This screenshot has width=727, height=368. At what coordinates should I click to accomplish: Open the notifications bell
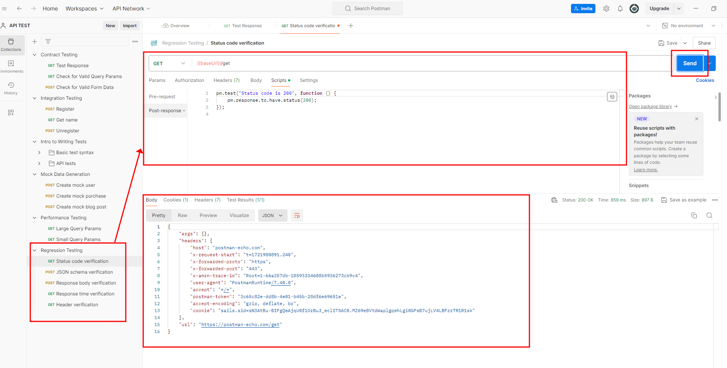620,9
